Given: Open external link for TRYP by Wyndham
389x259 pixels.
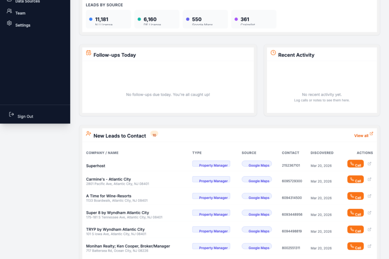Looking at the screenshot, I should pyautogui.click(x=369, y=229).
